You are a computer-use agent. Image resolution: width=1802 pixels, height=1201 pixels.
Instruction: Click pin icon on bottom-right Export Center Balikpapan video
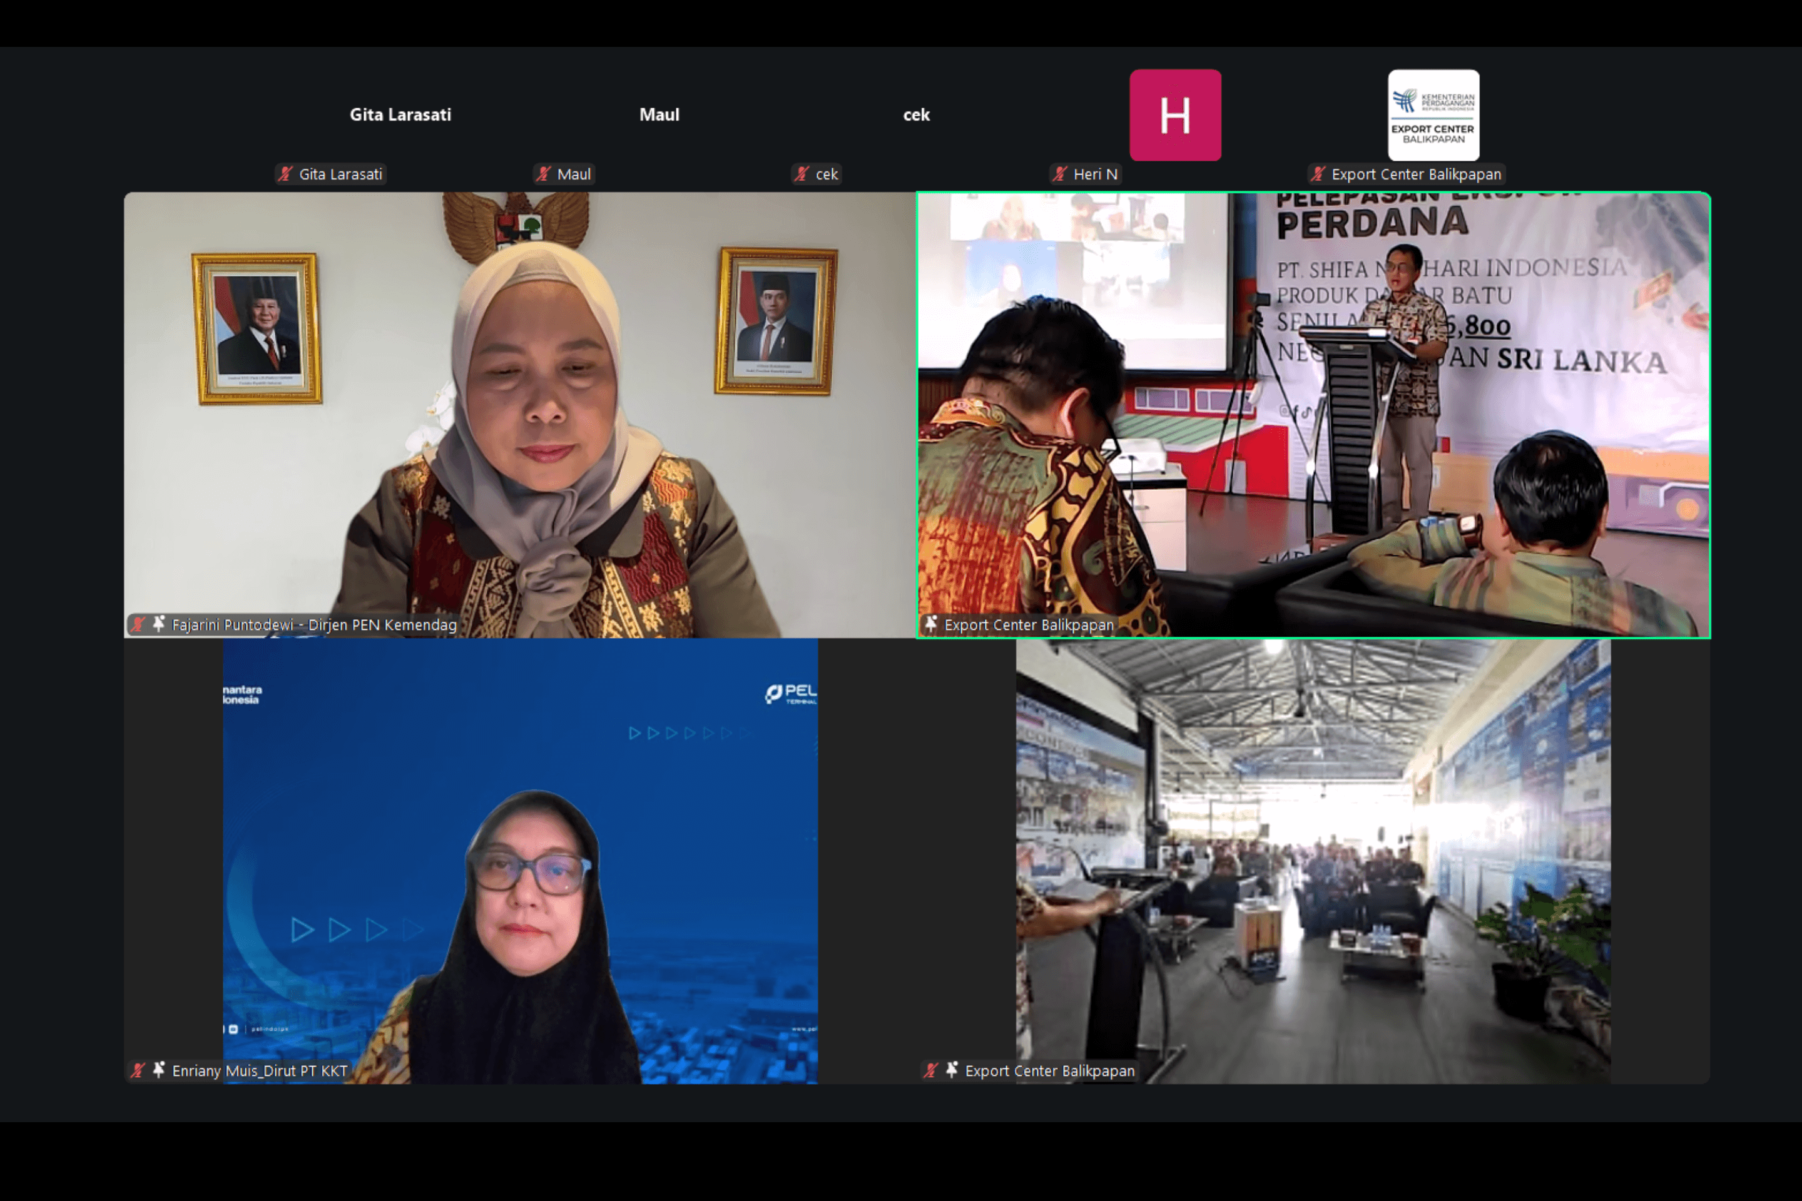click(952, 1070)
